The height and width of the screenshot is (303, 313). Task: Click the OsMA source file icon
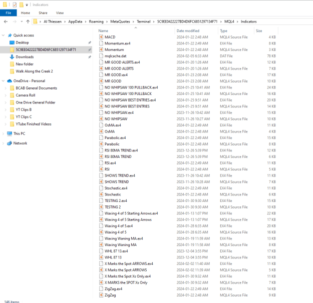coord(101,131)
